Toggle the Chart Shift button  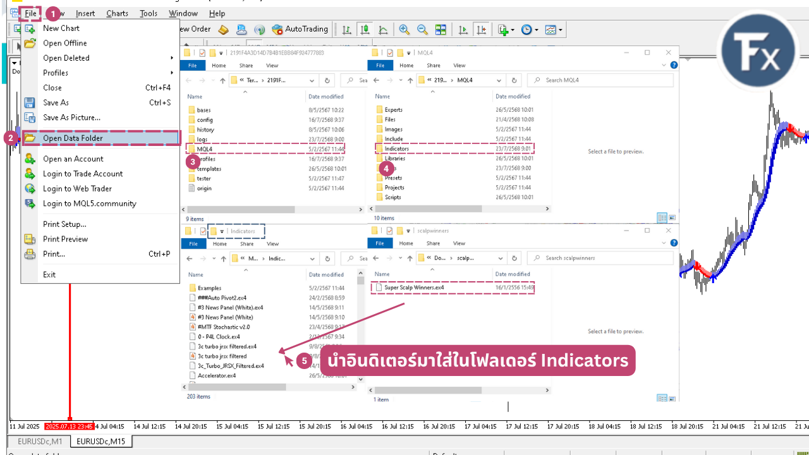pos(482,30)
